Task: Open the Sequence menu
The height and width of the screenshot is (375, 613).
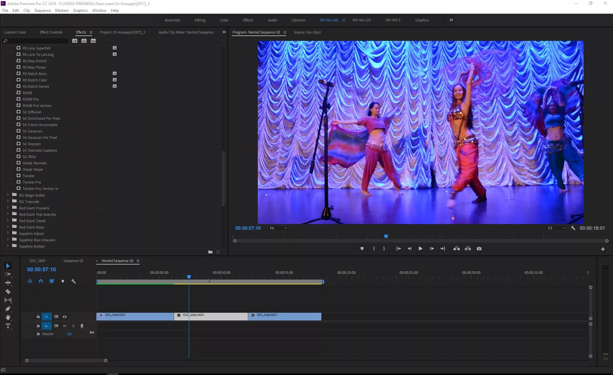Action: 42,11
